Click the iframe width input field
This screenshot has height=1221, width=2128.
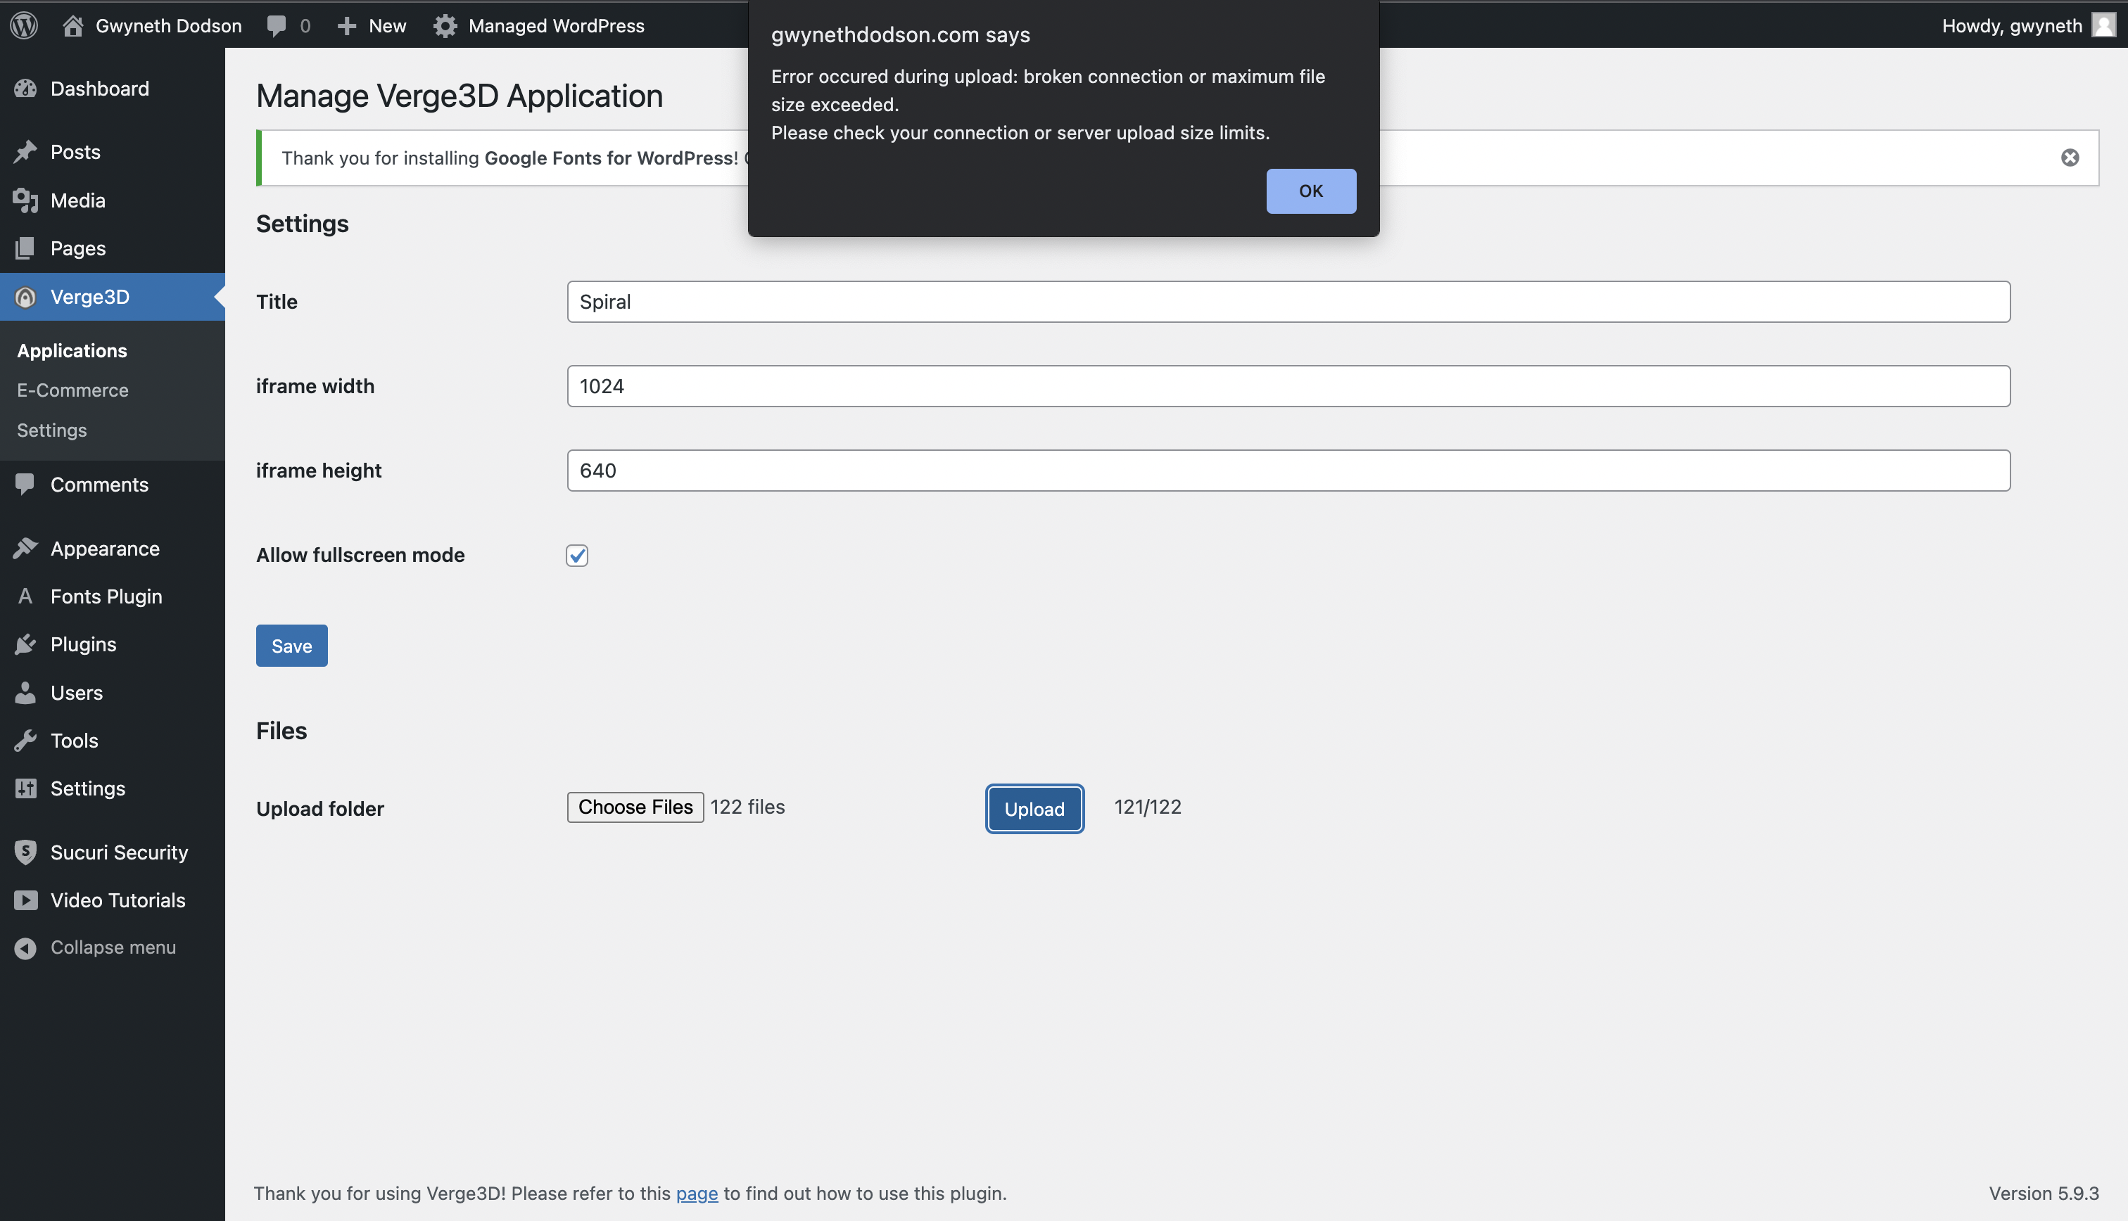pos(1288,385)
